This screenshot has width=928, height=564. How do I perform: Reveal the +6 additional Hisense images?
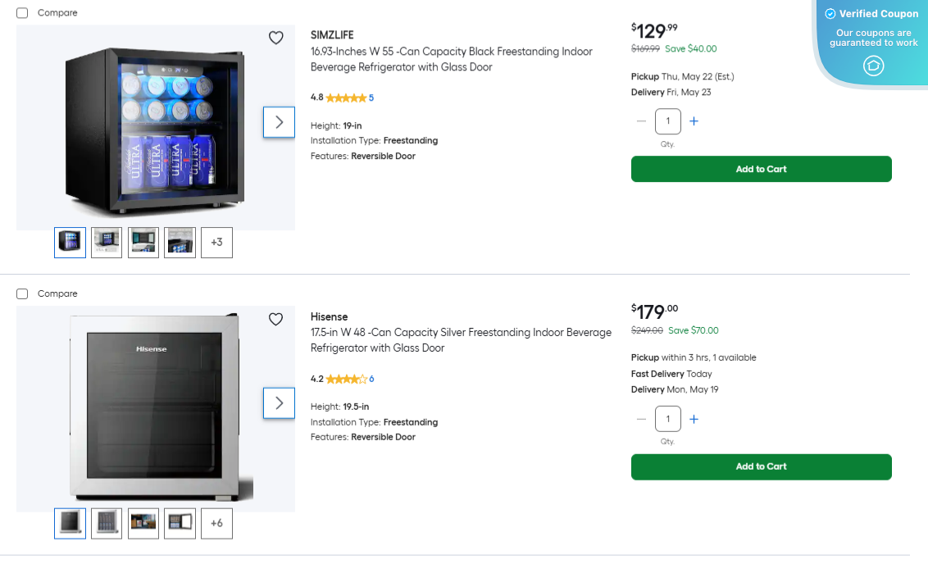coord(216,523)
